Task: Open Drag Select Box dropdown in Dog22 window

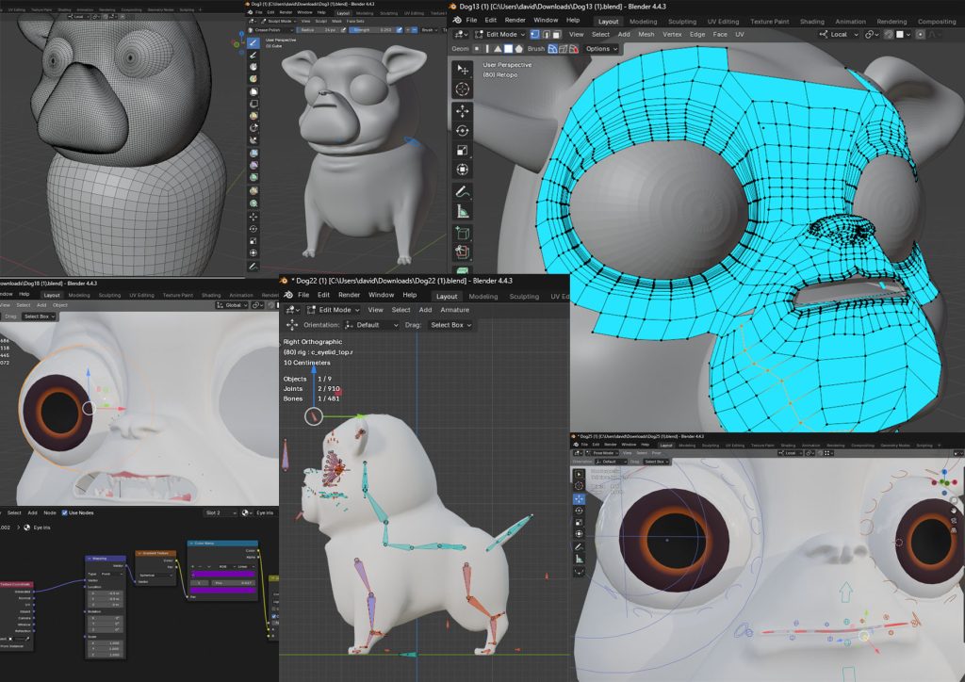Action: point(450,325)
